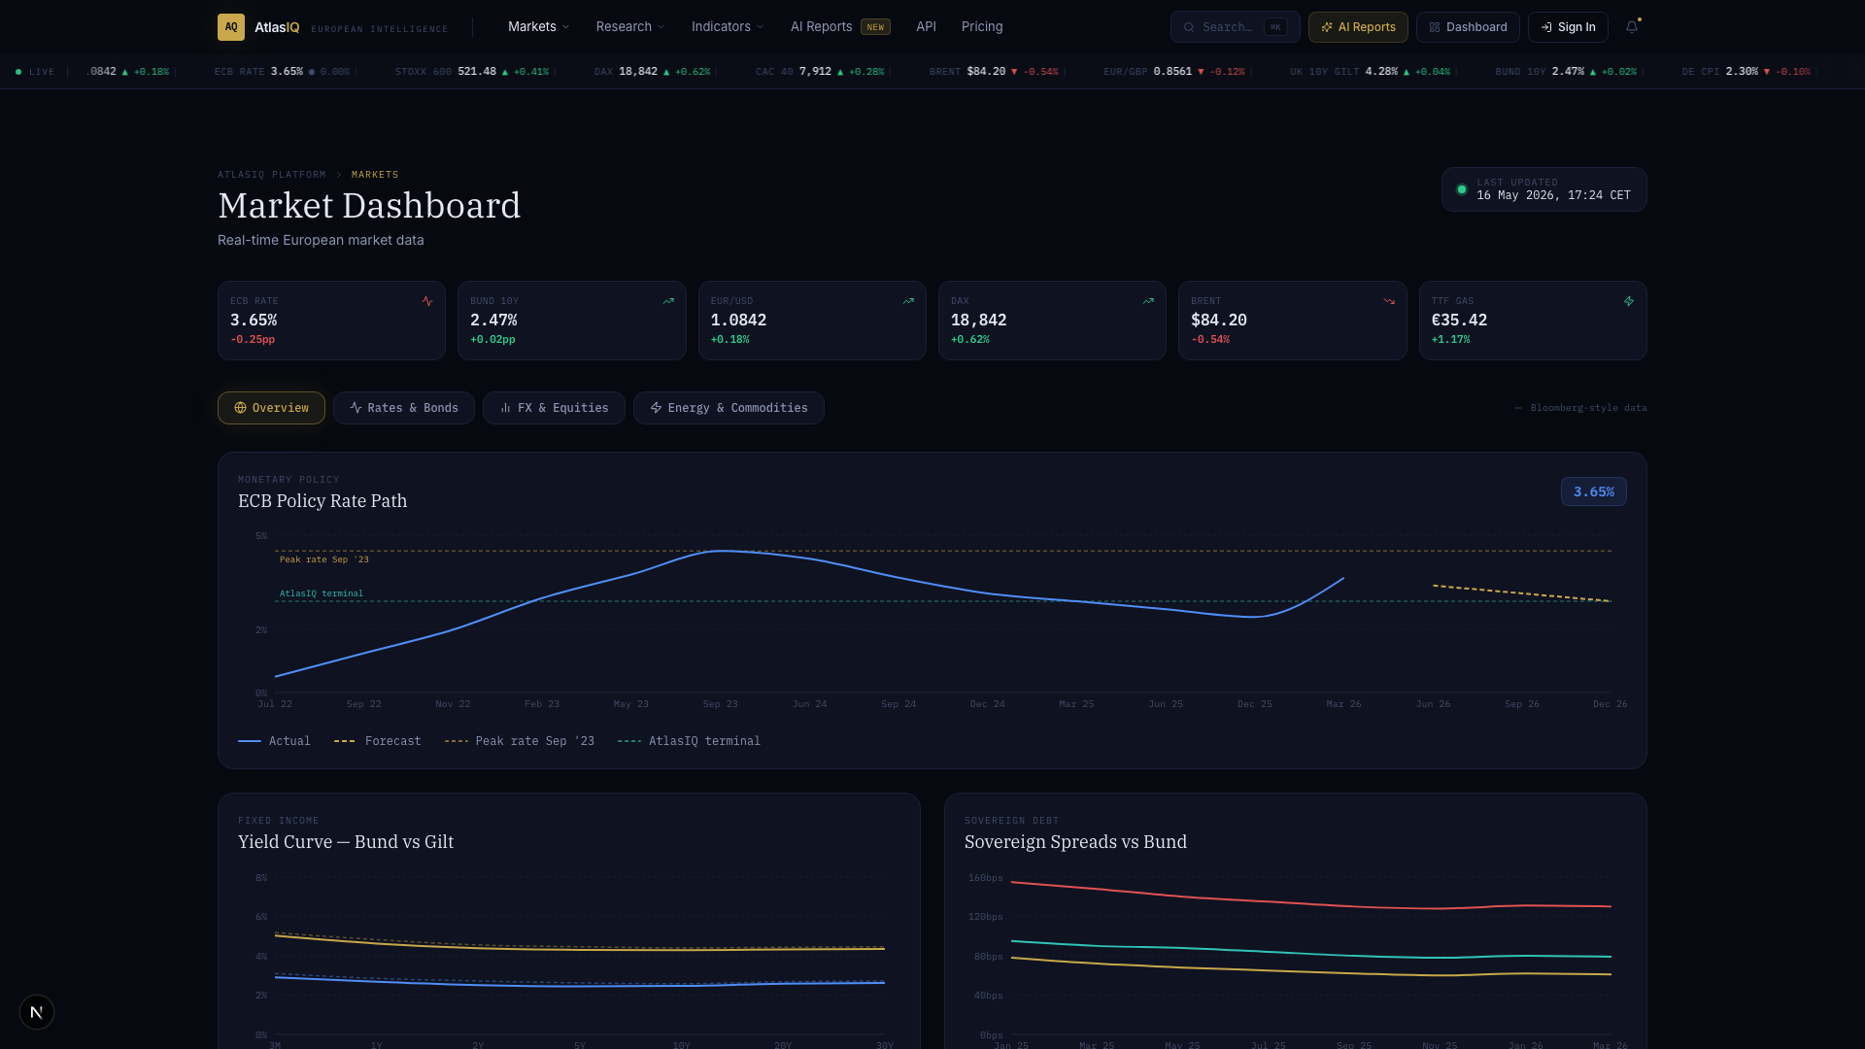Select the Overview tab
Screen dimensions: 1865x1049
pyautogui.click(x=271, y=408)
